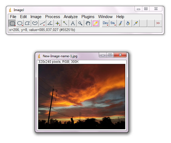Open the File menu
Viewport: 171px width, 143px height.
coord(13,17)
